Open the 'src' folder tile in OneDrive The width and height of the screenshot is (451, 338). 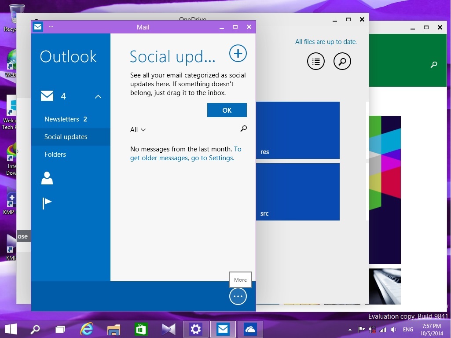tap(298, 192)
